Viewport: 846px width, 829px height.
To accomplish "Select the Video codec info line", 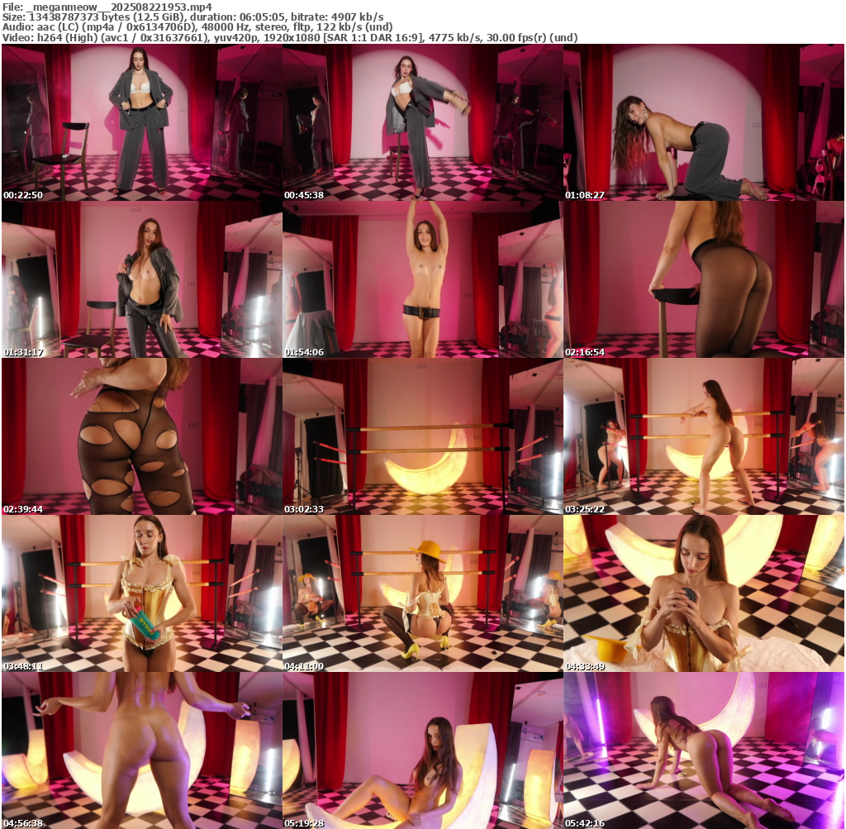I will tap(289, 37).
